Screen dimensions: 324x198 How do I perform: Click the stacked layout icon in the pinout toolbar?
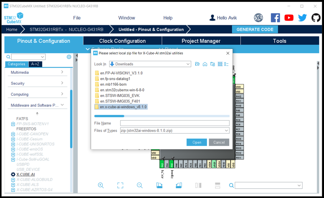coord(218,185)
